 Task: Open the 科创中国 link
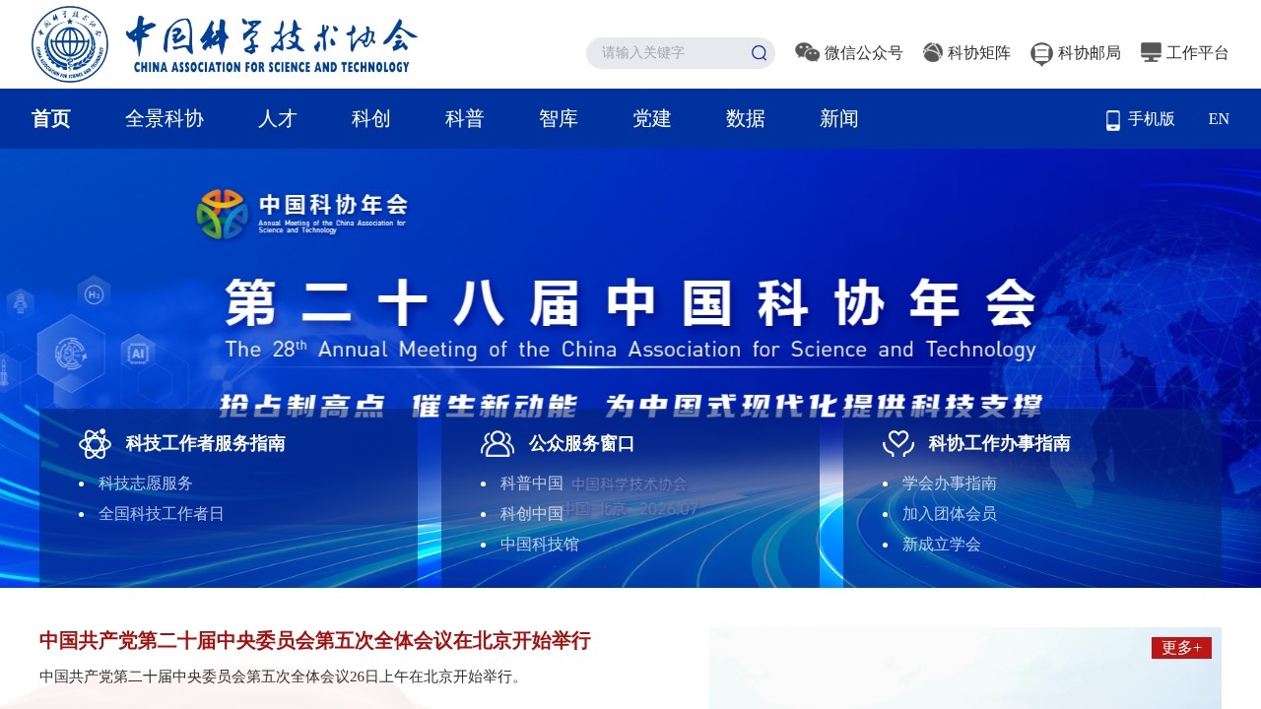(532, 514)
